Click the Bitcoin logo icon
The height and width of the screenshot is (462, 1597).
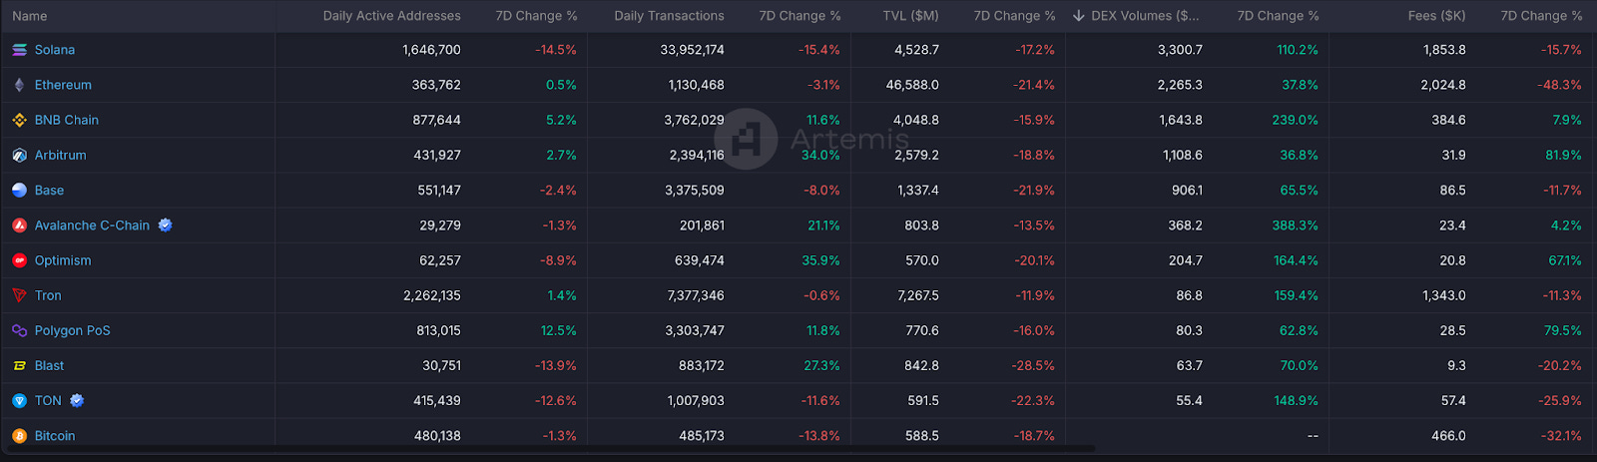19,436
